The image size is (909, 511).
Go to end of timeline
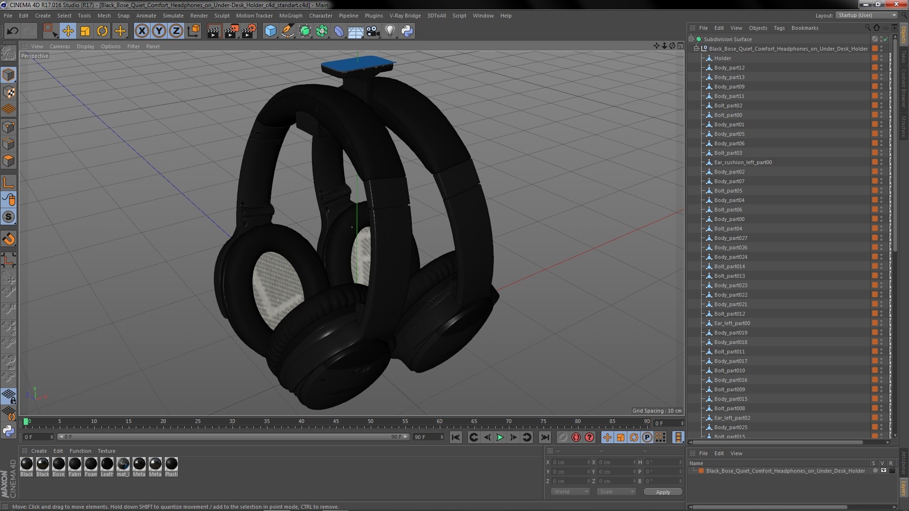coord(545,437)
